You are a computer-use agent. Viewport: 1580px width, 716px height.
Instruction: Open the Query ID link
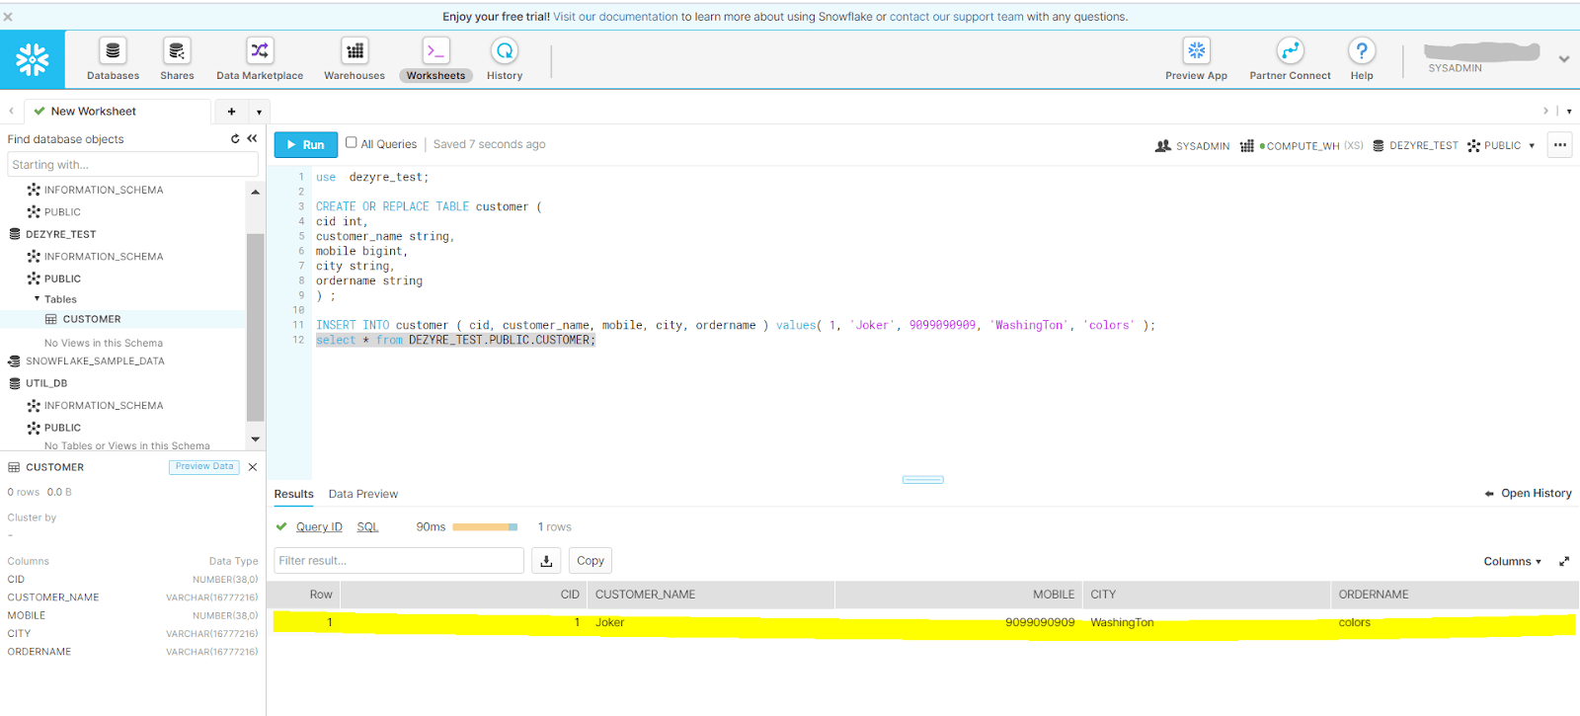[319, 527]
